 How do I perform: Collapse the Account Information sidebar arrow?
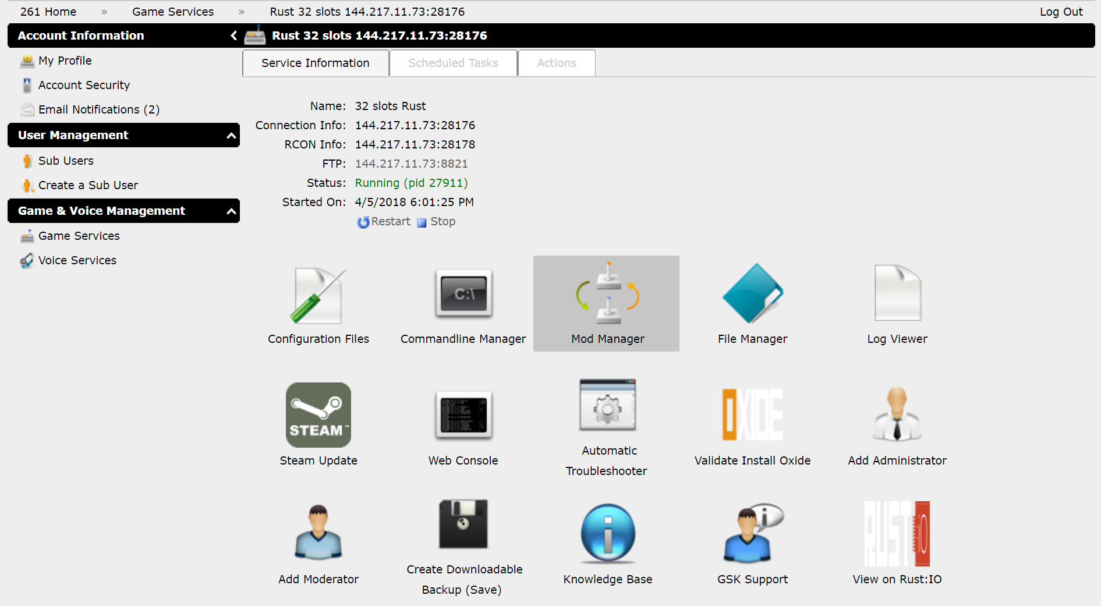pos(233,36)
